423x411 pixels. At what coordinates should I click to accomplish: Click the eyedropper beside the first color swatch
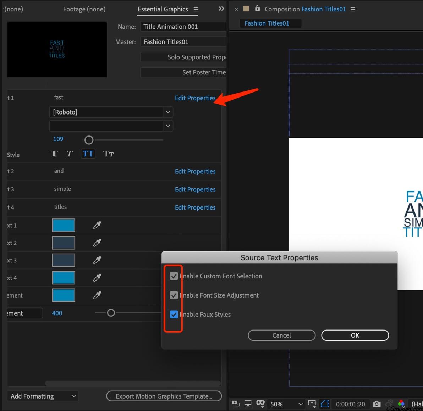97,225
